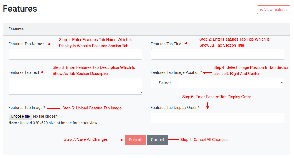Click the Features Tab Name label
Viewport: 294px width, 158px height.
coord(27,44)
